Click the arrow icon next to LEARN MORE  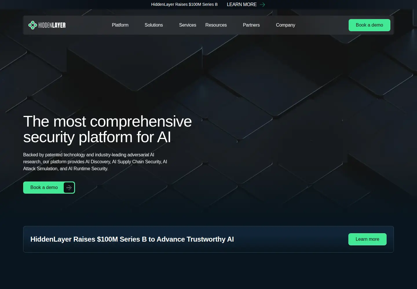(x=262, y=5)
